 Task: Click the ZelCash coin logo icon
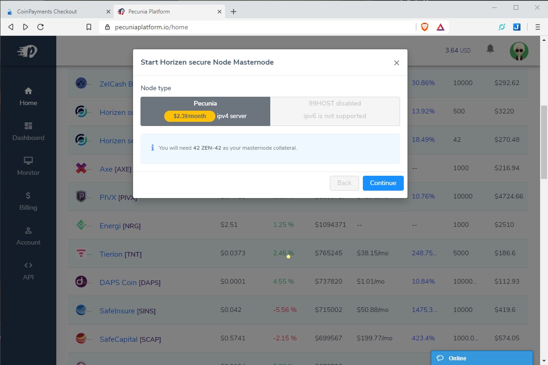tap(81, 83)
